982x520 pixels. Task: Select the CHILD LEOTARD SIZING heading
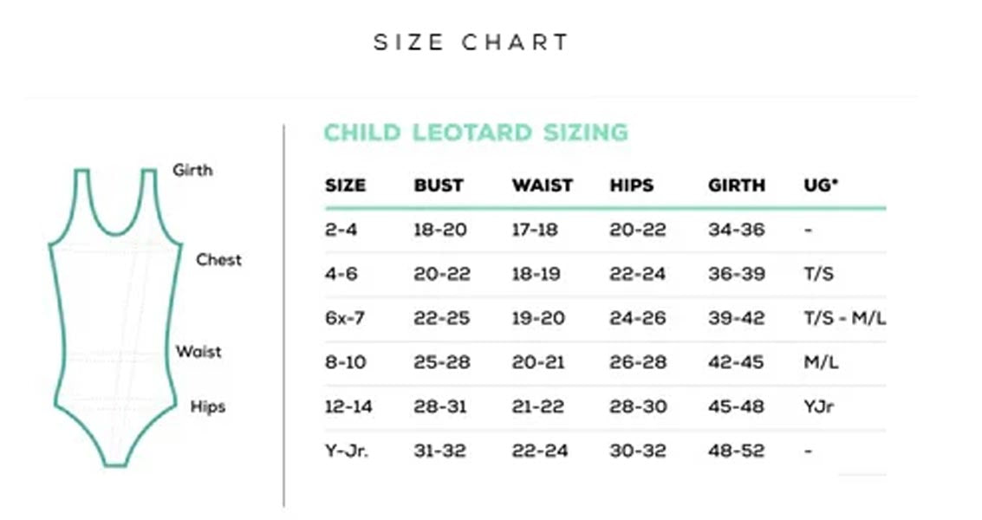coord(475,133)
